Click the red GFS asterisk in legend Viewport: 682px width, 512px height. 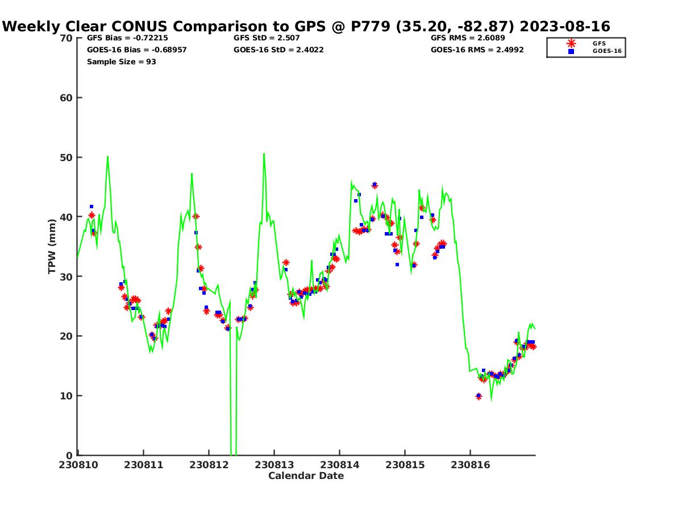point(571,43)
